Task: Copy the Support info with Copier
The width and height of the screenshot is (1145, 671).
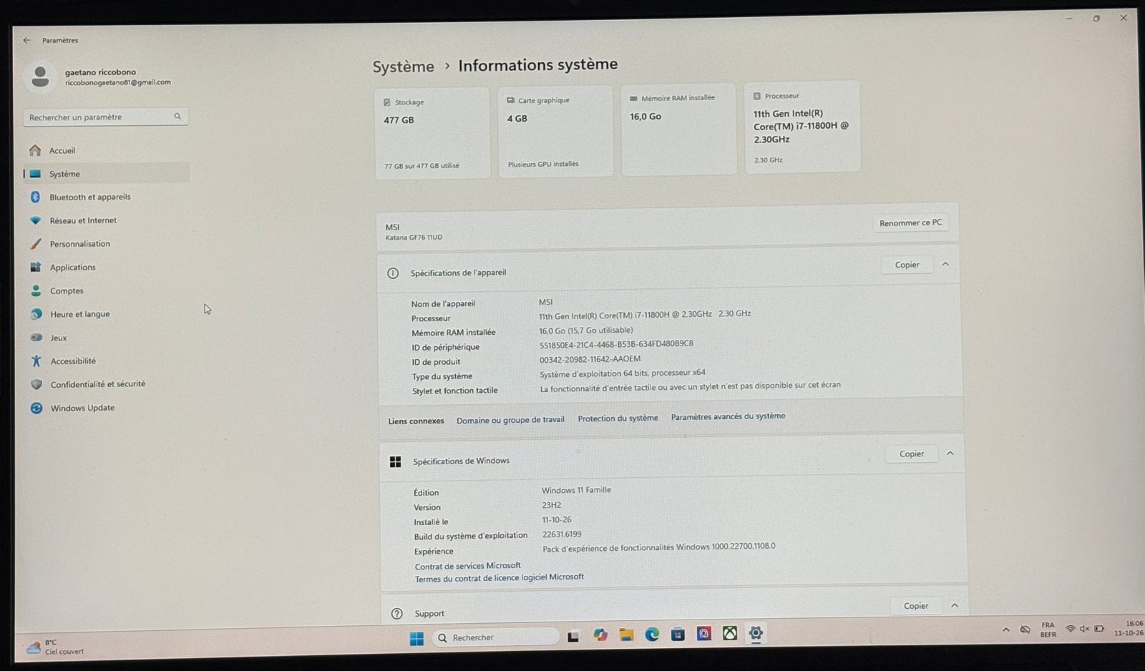Action: click(916, 606)
